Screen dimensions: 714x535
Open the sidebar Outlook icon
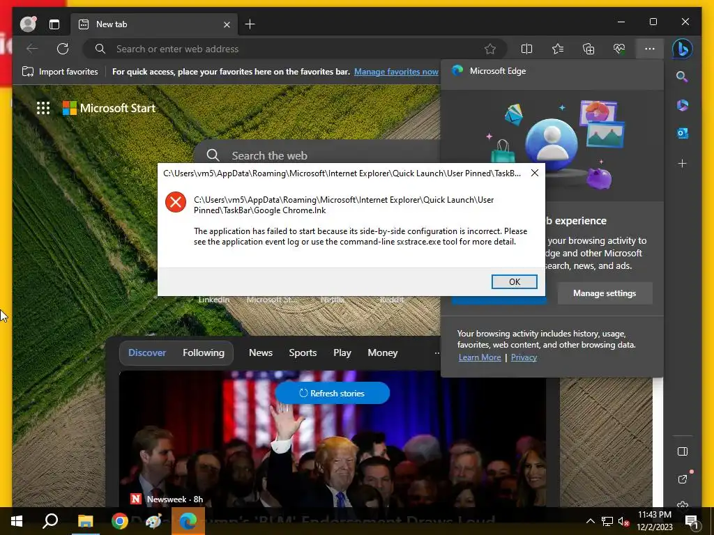pyautogui.click(x=682, y=133)
